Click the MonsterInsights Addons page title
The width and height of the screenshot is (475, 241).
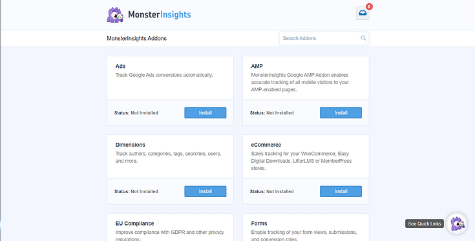(x=136, y=38)
